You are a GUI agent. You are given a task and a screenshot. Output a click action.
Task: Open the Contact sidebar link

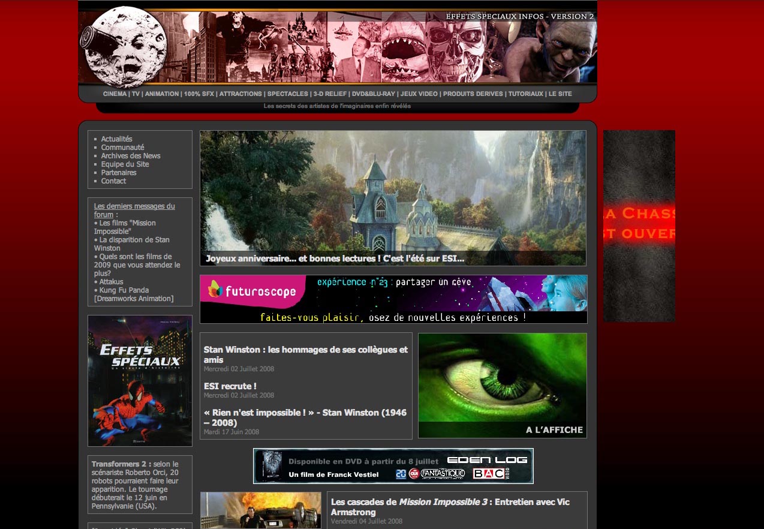click(x=113, y=181)
